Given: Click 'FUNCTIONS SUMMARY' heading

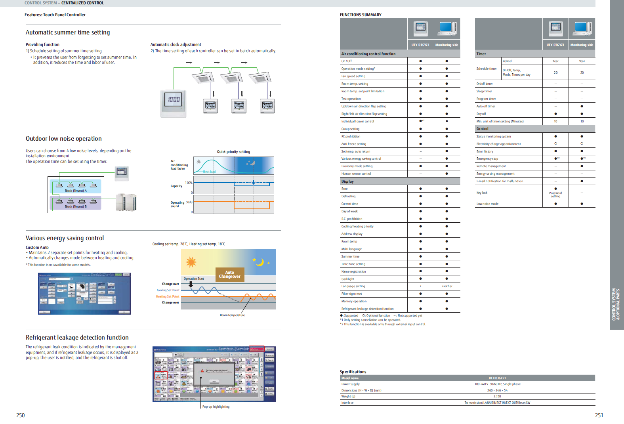Looking at the screenshot, I should [x=361, y=15].
